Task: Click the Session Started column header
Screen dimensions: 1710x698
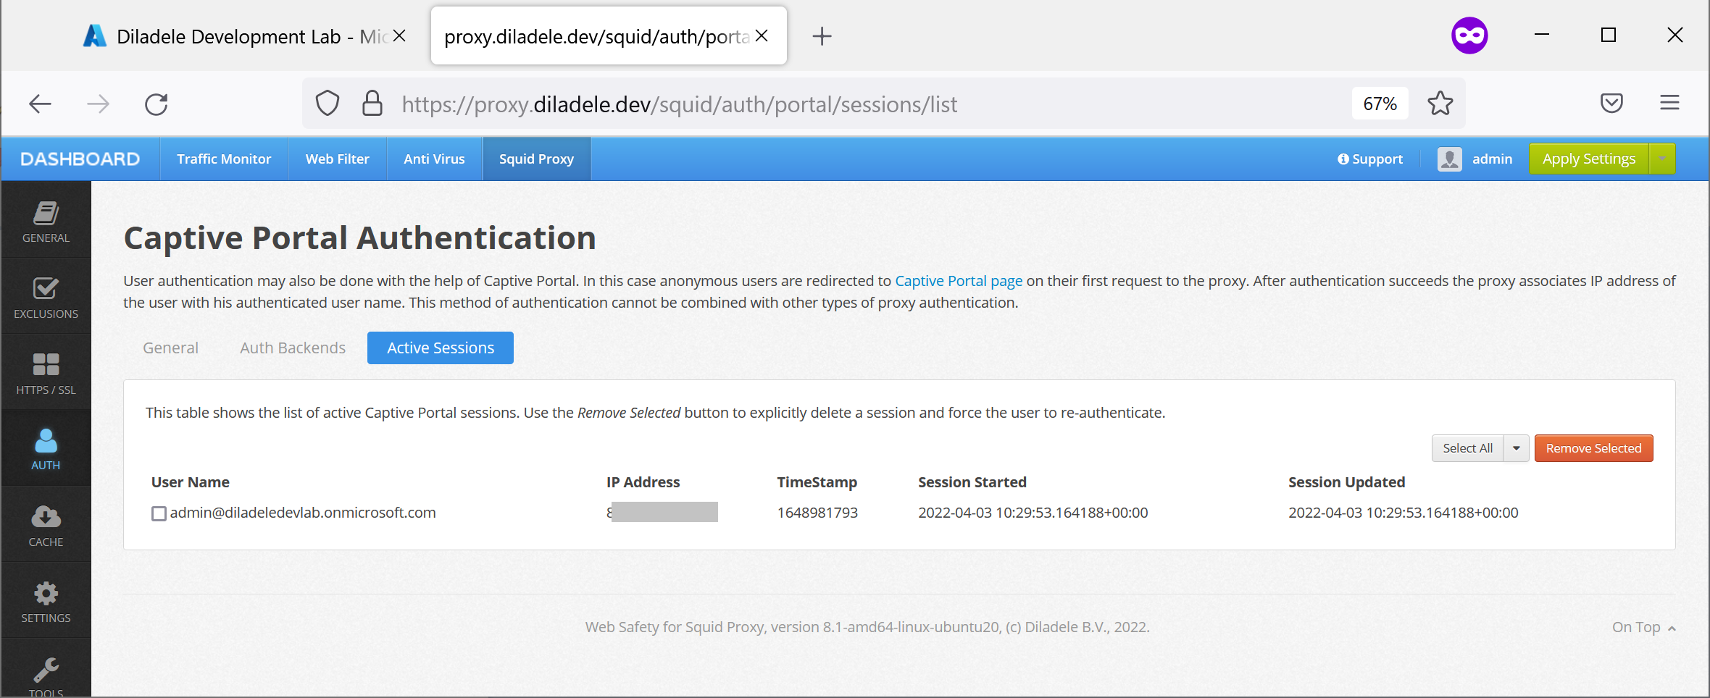Action: point(972,482)
